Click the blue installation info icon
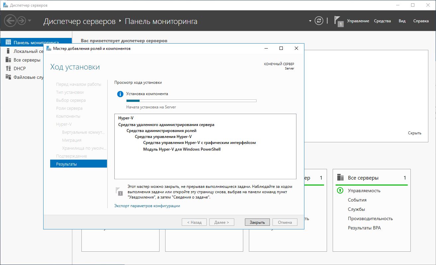436x265 pixels. coord(120,94)
